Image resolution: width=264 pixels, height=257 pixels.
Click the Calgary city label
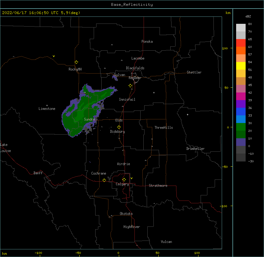(x=122, y=184)
